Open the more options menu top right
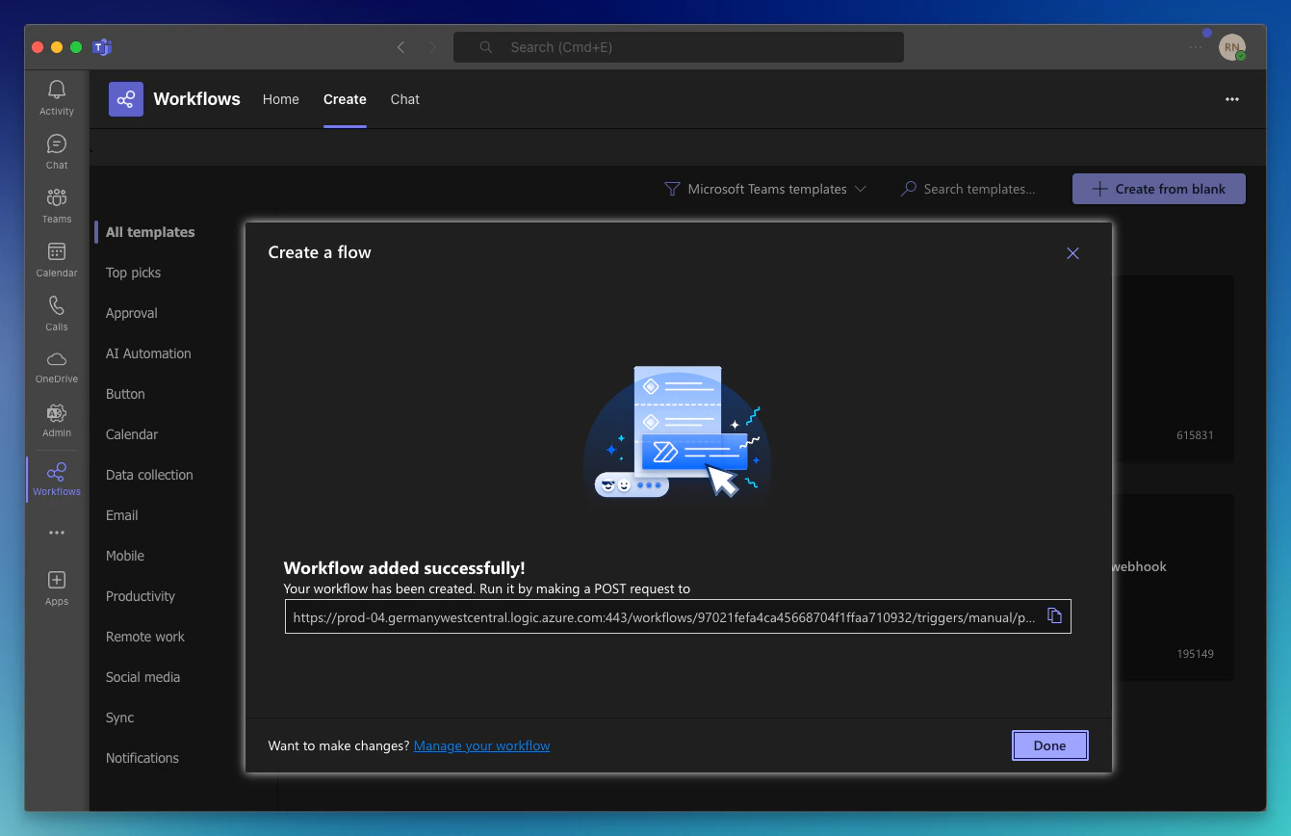The height and width of the screenshot is (836, 1291). click(x=1232, y=99)
